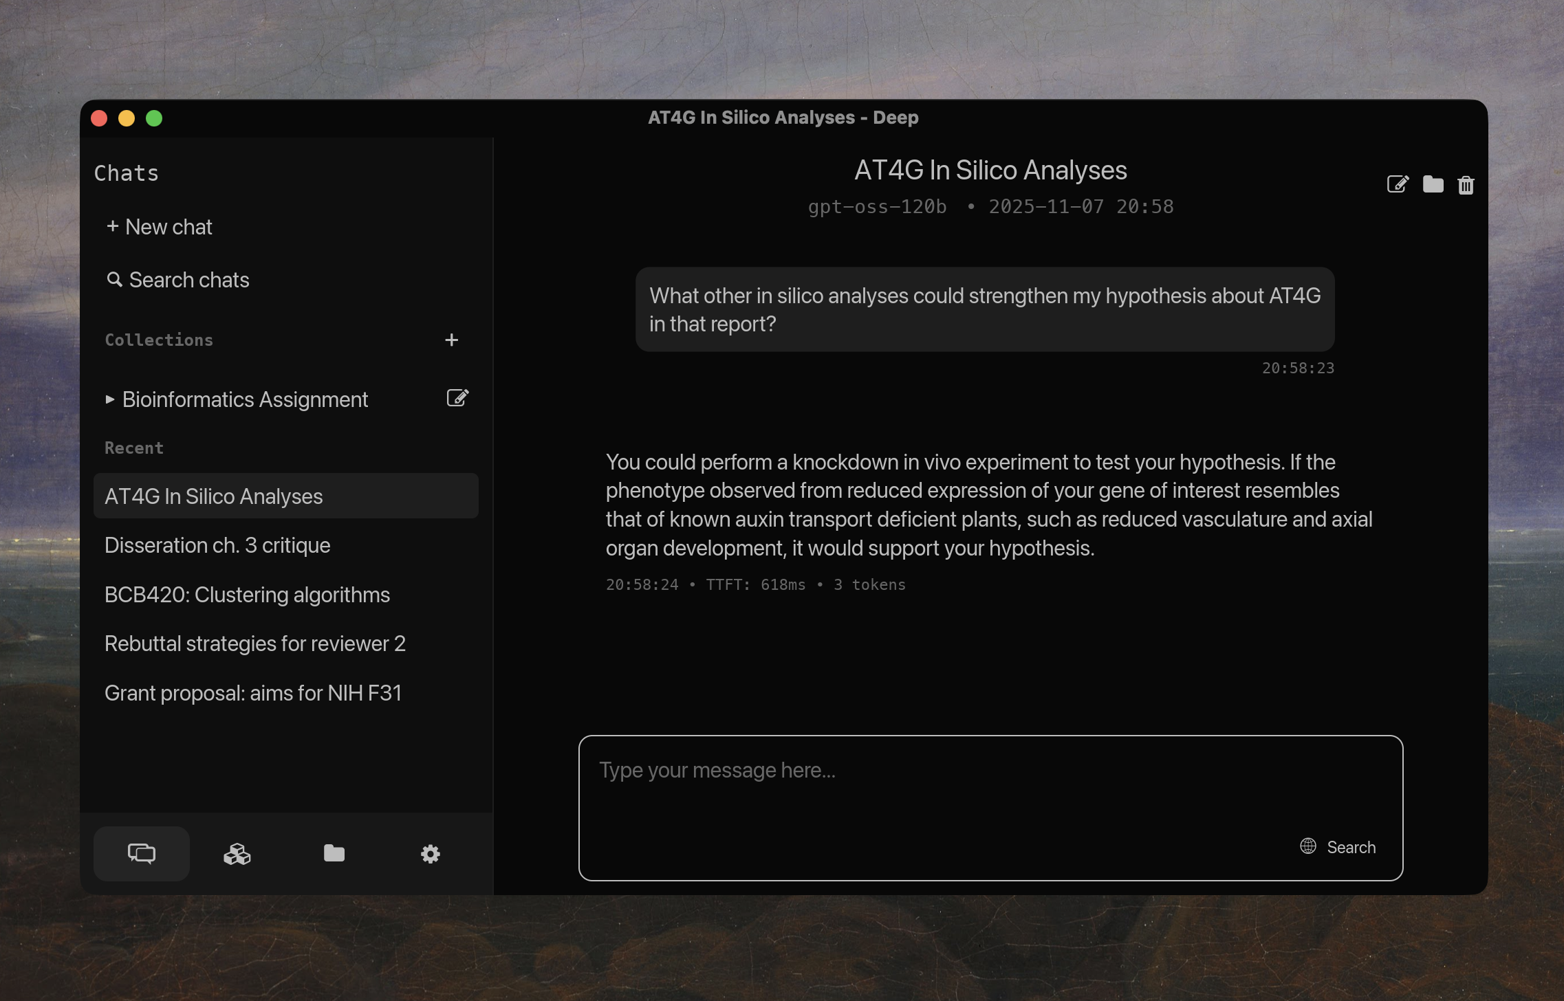Expand the Bioinformatics Assignment collection
This screenshot has width=1564, height=1001.
(110, 399)
